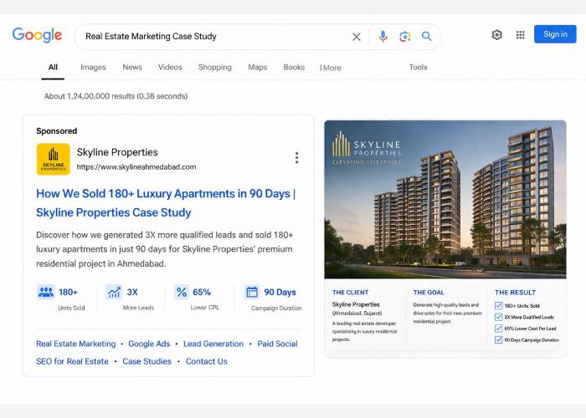Screen dimensions: 586x418
Task: Click THE CLIENT heading
Action: (350, 293)
